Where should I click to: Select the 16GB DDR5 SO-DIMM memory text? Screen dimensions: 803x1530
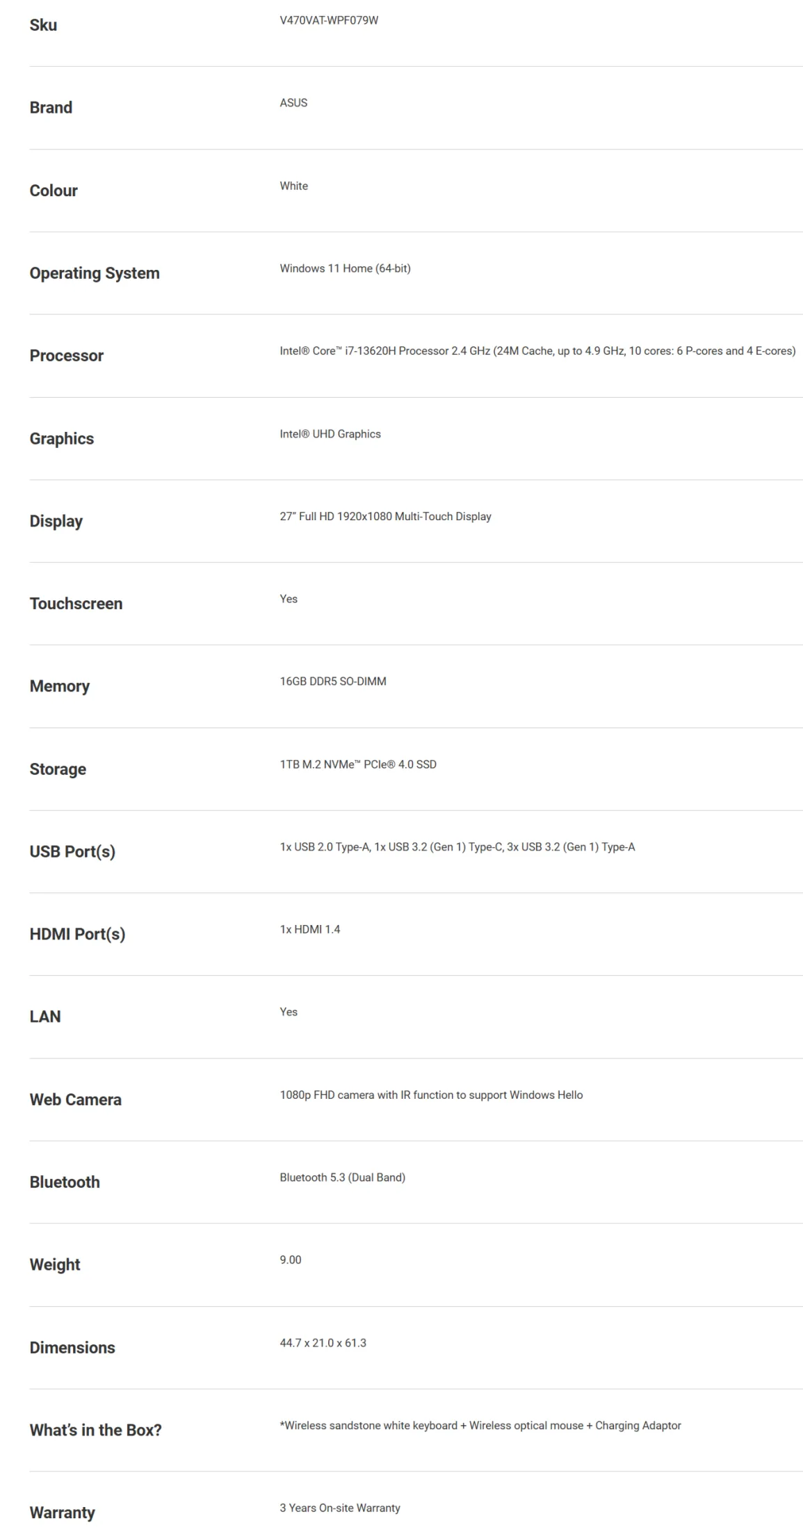[x=333, y=682]
